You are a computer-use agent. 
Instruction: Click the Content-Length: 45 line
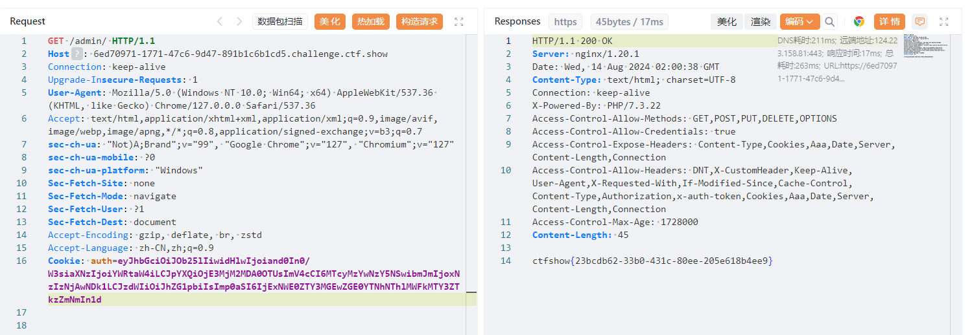pyautogui.click(x=580, y=235)
